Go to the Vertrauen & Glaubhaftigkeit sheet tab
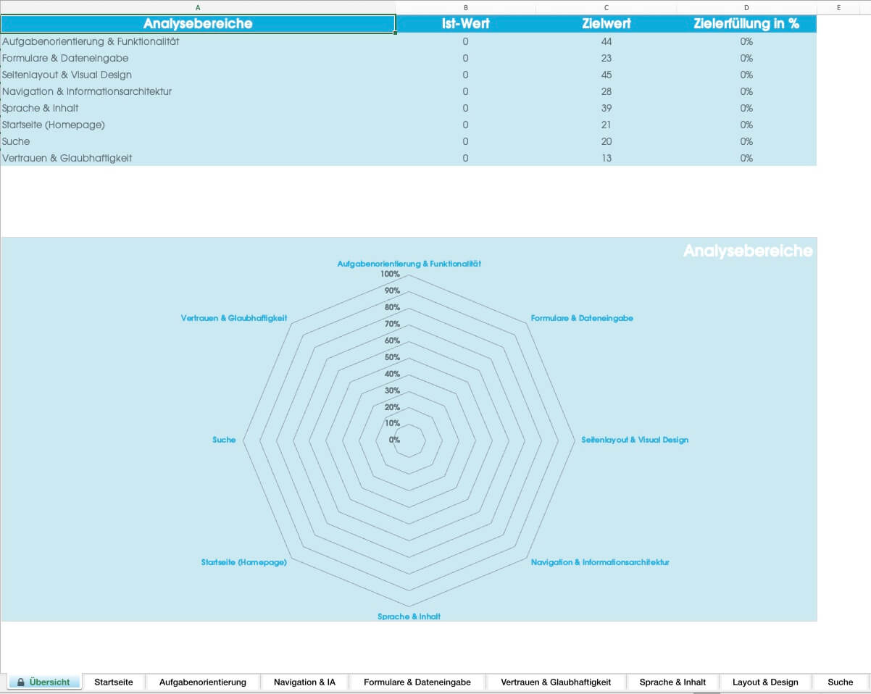Image resolution: width=871 pixels, height=694 pixels. coord(556,682)
